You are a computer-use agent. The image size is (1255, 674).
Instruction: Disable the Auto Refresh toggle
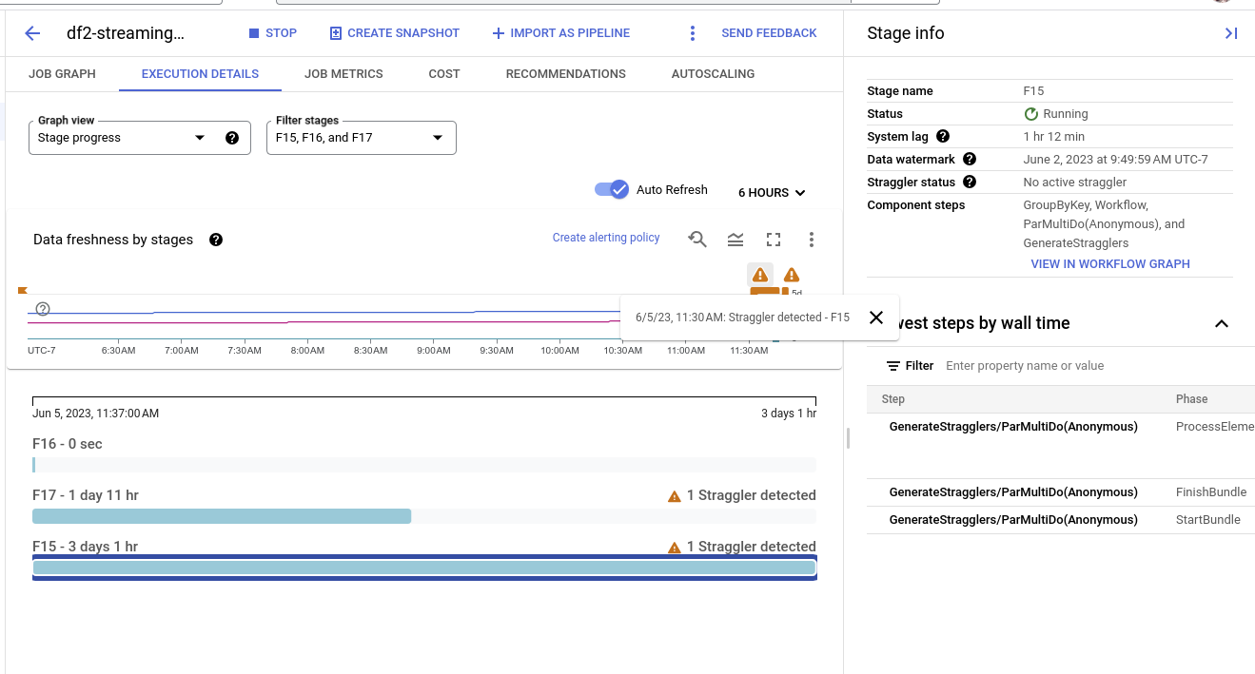click(x=612, y=189)
